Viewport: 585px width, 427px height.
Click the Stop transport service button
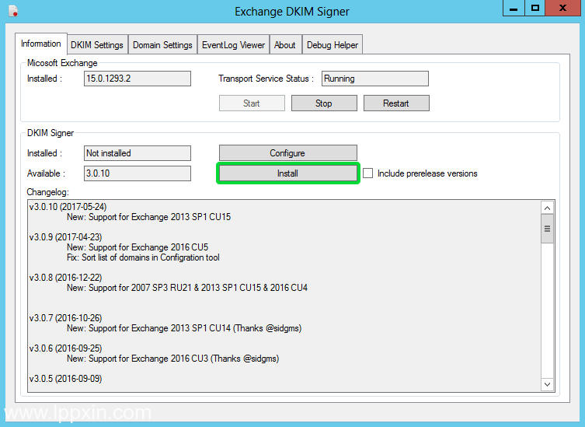coord(324,103)
